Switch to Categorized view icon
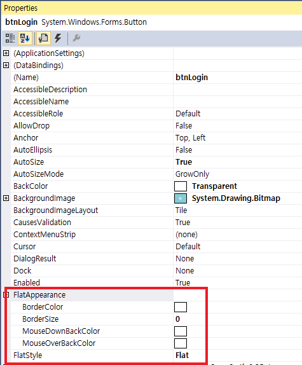The height and width of the screenshot is (365, 302). (10, 38)
